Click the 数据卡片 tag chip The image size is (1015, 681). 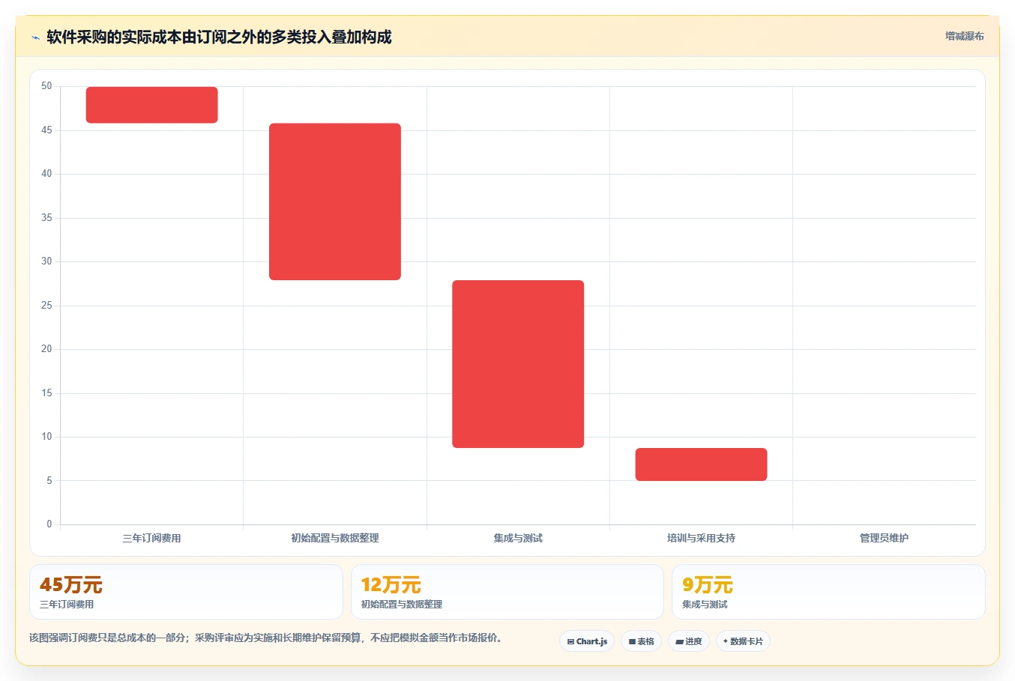tap(743, 641)
